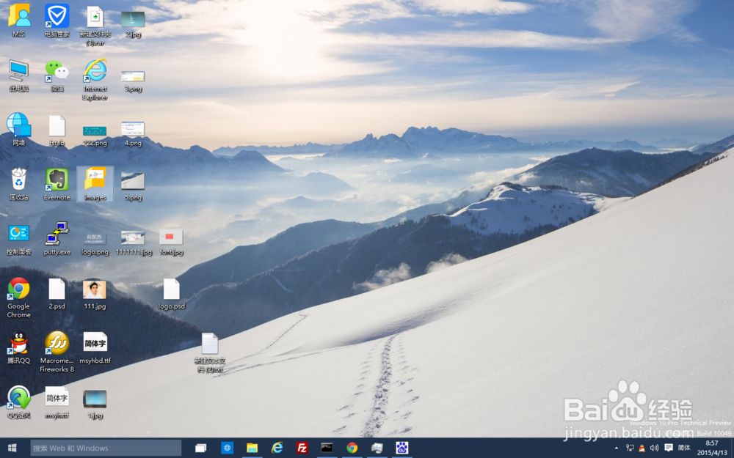This screenshot has width=734, height=458.
Task: Select the logo.png file
Action: (95, 243)
